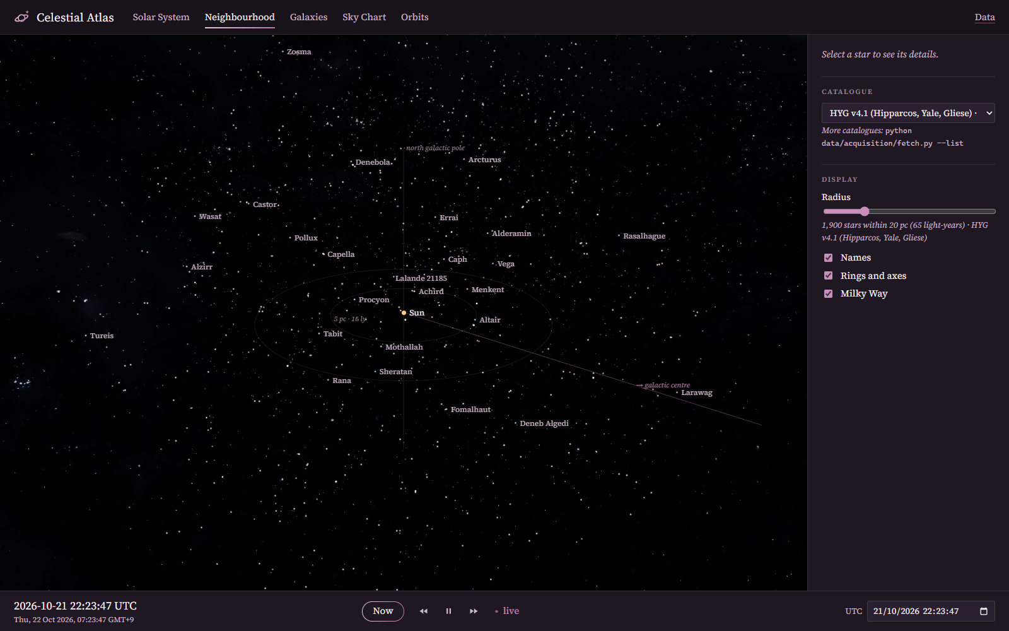Select the star Rasalhague
Screen dimensions: 1009x631
tap(644, 236)
